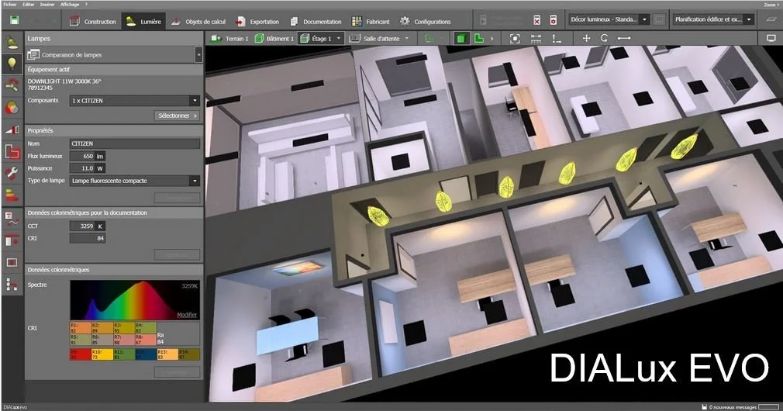Click the CCT value field 3259
Viewport: 783px width, 411px height.
coord(82,226)
